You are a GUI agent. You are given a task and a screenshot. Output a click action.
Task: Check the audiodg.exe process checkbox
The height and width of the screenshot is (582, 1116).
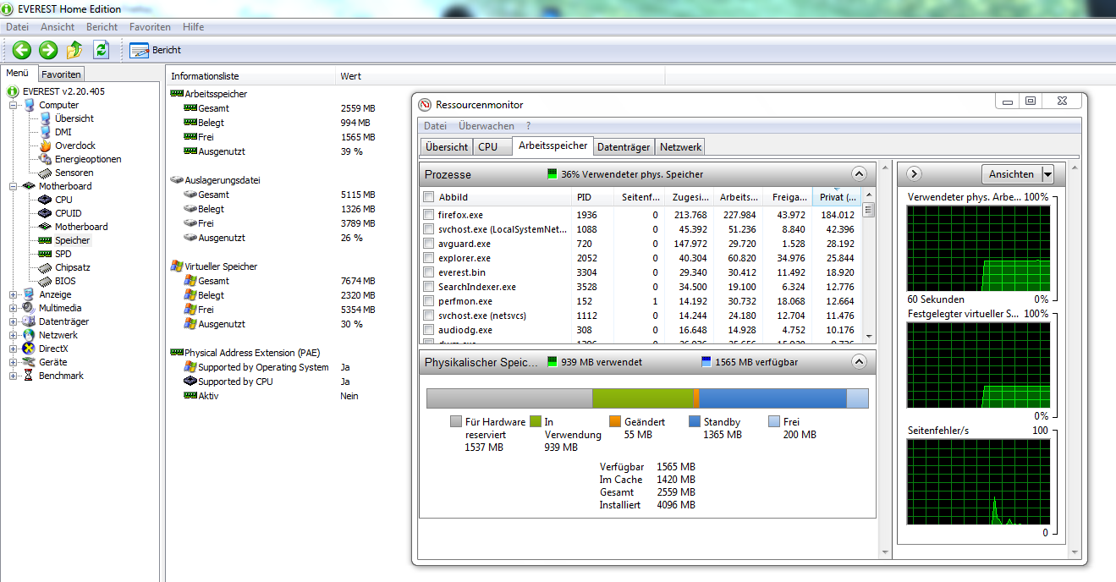429,330
